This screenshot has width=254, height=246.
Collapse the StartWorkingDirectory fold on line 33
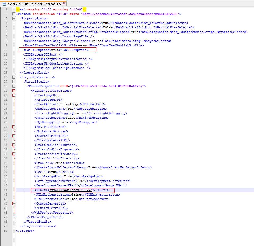[x=14, y=154]
